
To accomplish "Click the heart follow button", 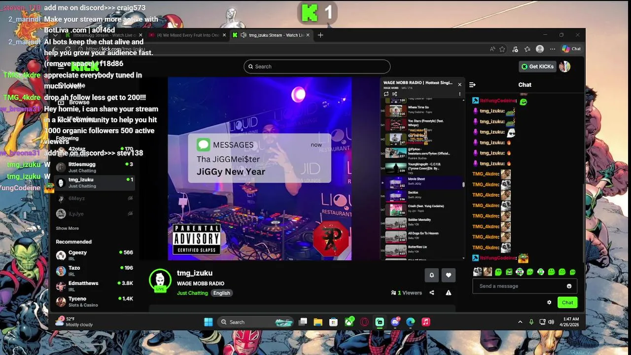I will point(449,275).
